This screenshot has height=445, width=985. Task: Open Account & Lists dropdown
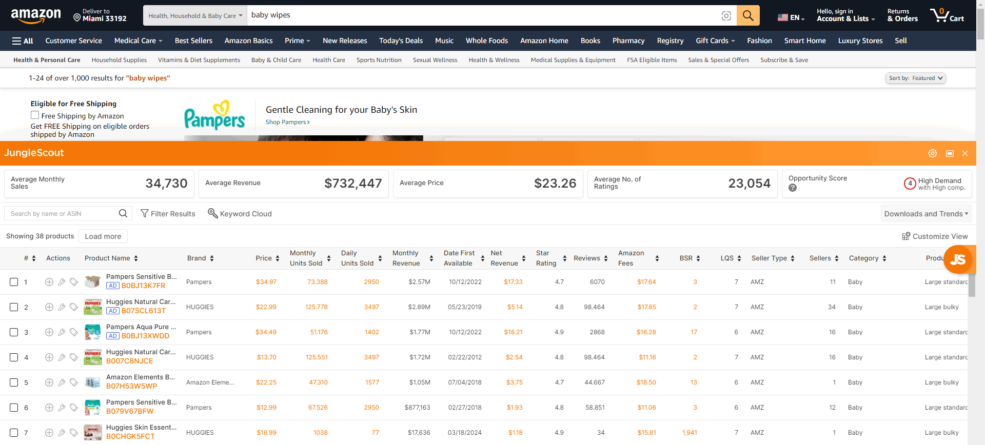(845, 15)
